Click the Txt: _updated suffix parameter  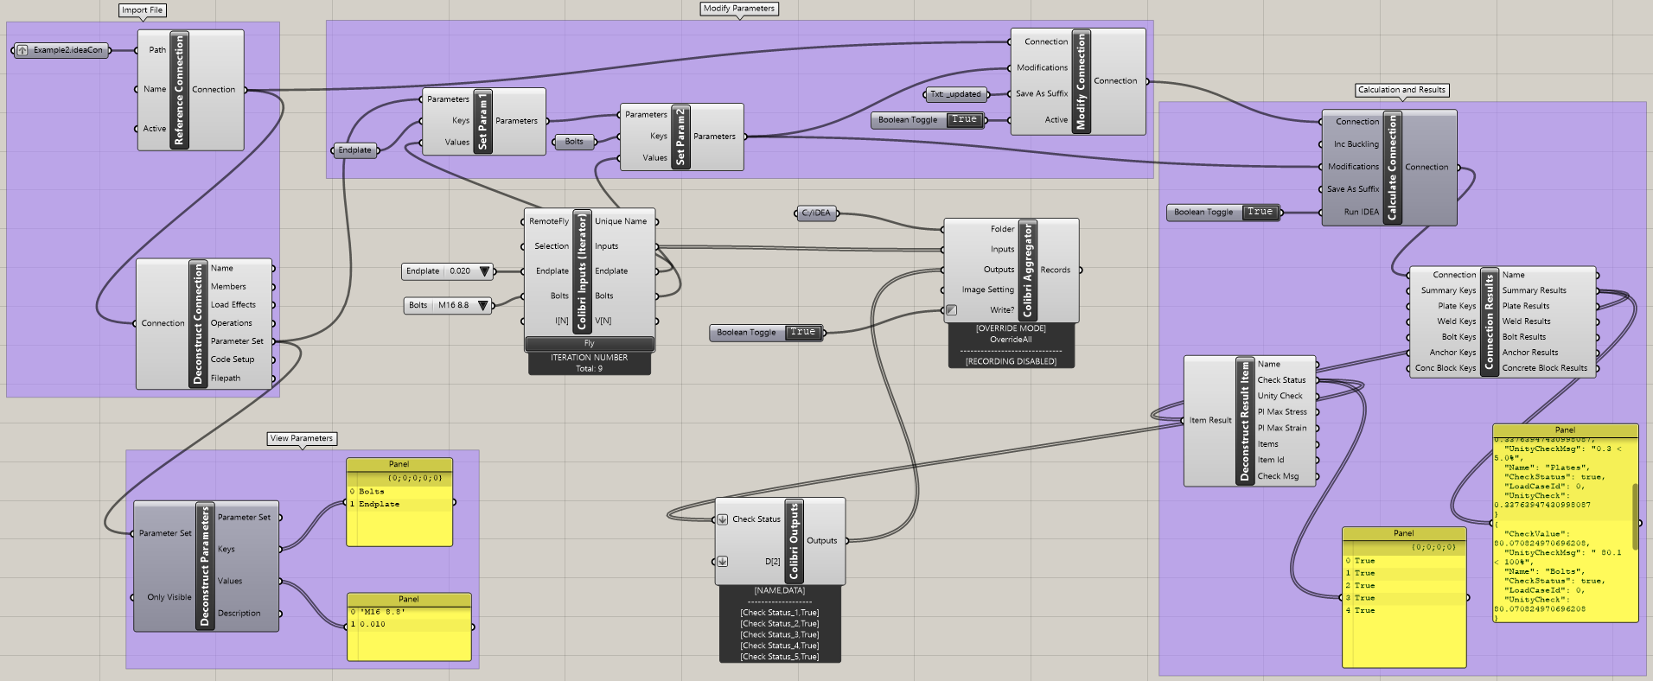point(955,94)
